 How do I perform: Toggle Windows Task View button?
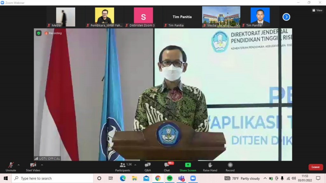(110, 178)
